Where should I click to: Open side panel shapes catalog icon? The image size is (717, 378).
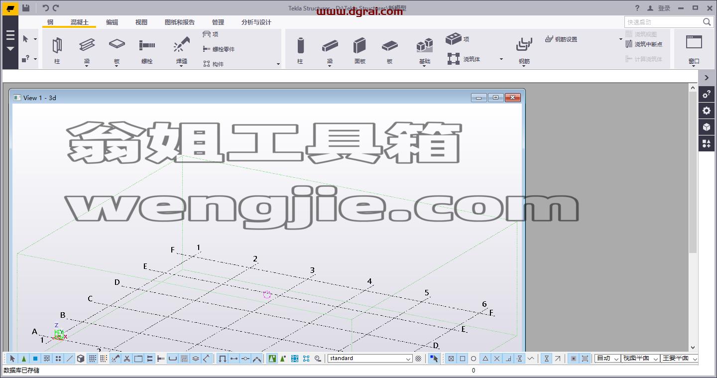click(x=706, y=144)
